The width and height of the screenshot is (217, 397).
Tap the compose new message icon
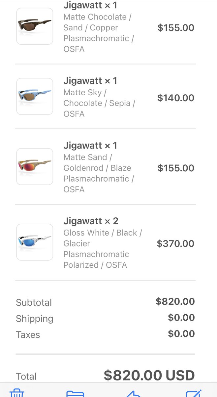click(194, 393)
